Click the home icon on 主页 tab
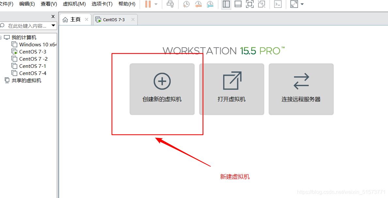 pos(65,20)
